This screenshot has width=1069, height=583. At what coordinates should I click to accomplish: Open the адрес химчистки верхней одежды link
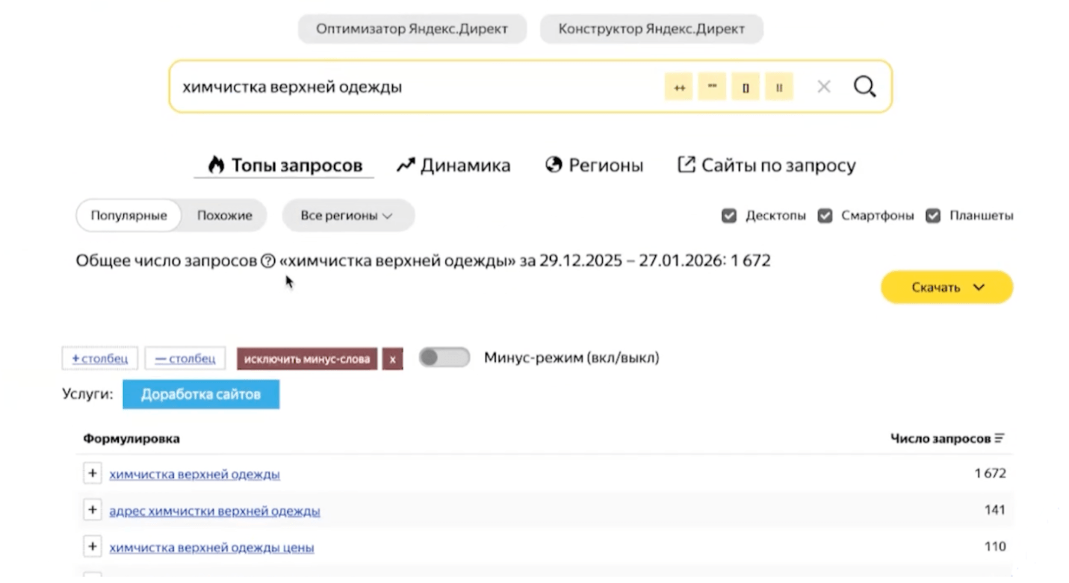pyautogui.click(x=214, y=511)
